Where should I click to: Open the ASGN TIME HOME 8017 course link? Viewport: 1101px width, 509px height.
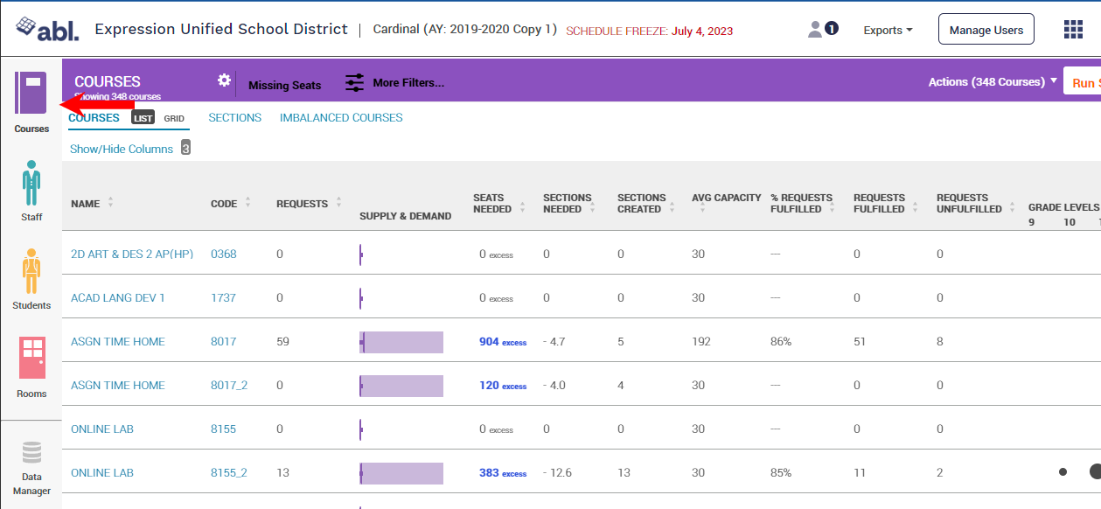(x=118, y=342)
